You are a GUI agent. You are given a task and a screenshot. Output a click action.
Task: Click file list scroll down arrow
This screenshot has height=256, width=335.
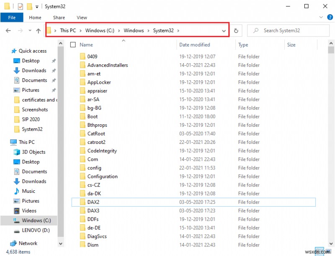click(331, 243)
